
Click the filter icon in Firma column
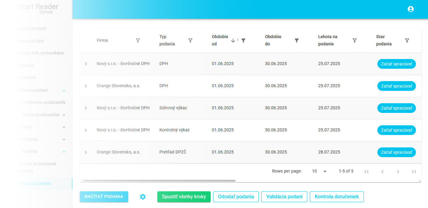coord(138,40)
